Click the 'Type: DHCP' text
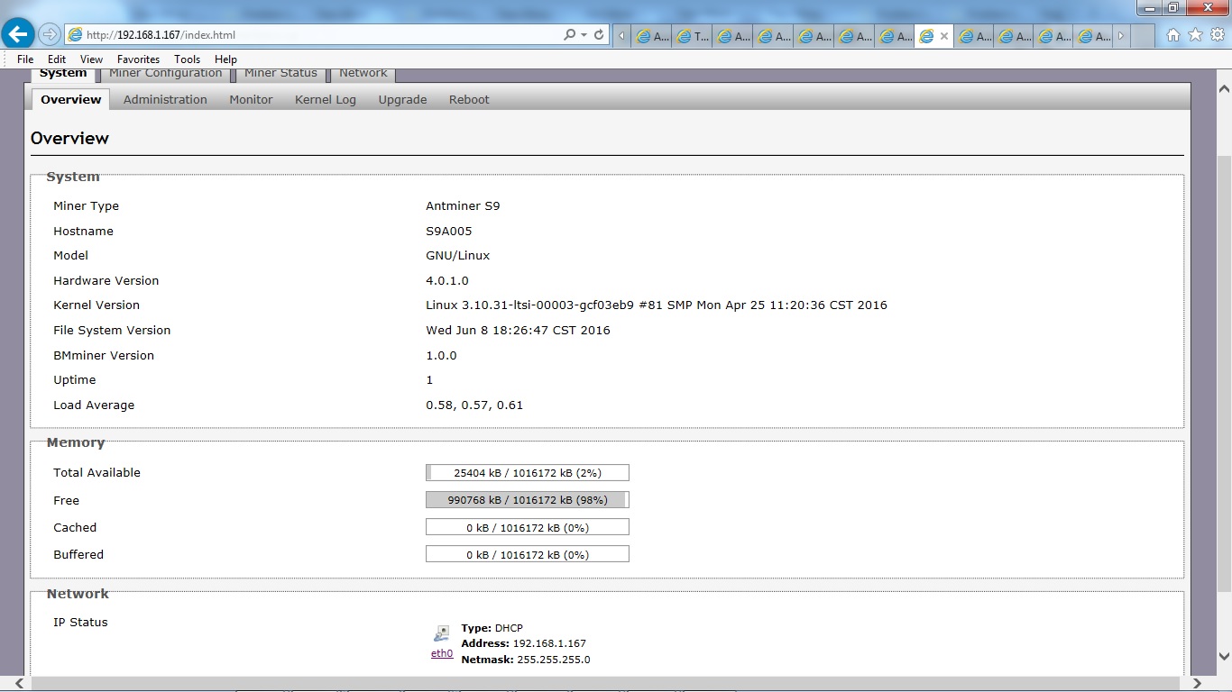This screenshot has width=1232, height=692. pyautogui.click(x=492, y=628)
